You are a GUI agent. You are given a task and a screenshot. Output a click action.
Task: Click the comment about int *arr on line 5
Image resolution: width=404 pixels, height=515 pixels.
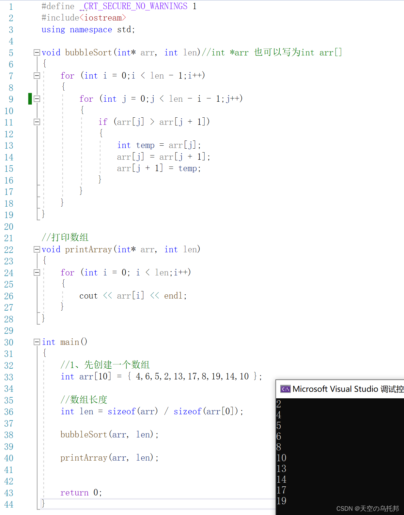(x=272, y=52)
